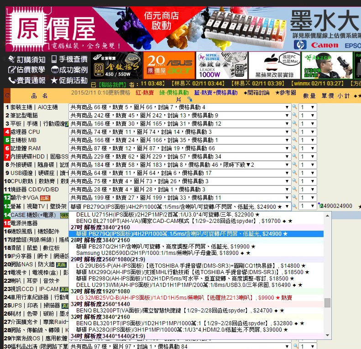Open 成功案例 menu item
Screen dimensions: 361x349
(x=69, y=69)
